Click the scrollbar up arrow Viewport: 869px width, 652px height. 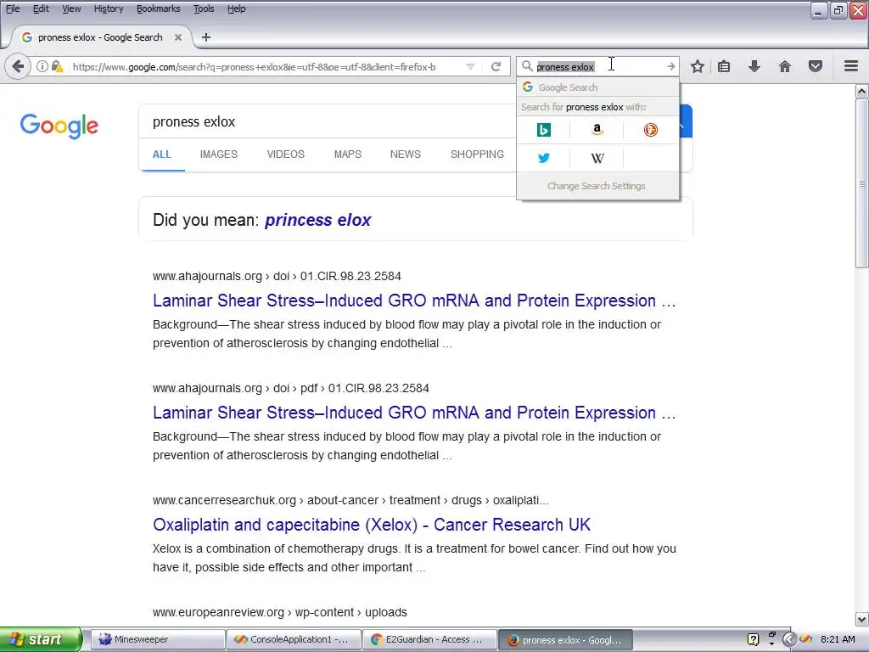pyautogui.click(x=862, y=91)
